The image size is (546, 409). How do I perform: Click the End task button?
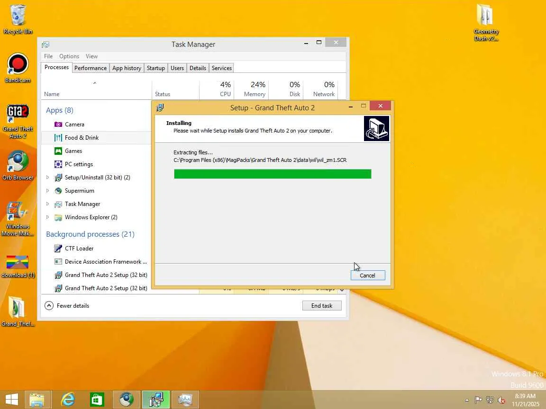pyautogui.click(x=322, y=306)
